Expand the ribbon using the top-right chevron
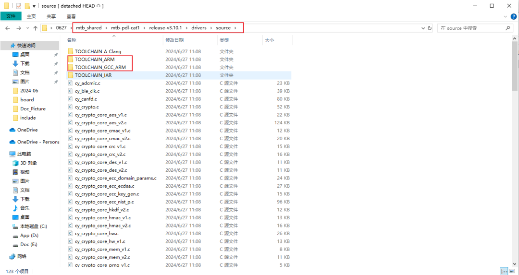Image resolution: width=519 pixels, height=275 pixels. click(505, 16)
